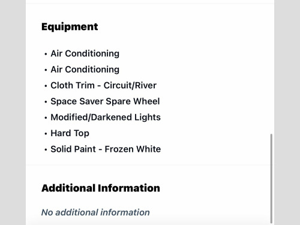Click the bullet before Modified/Darkened Lights
The height and width of the screenshot is (225, 300).
tap(46, 118)
